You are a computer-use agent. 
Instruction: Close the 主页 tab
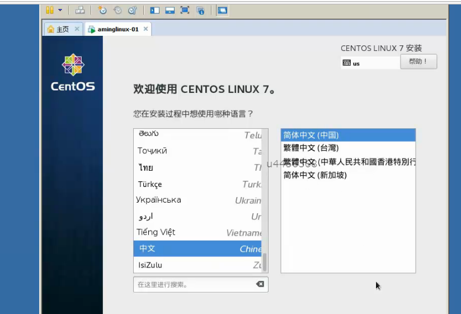[77, 29]
